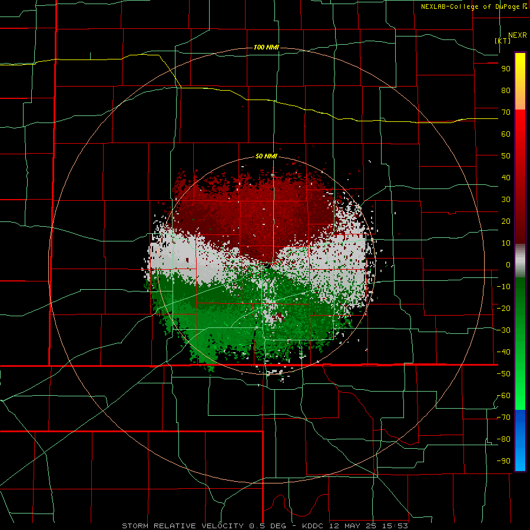Image resolution: width=530 pixels, height=530 pixels.
Task: Click the -20 value on velocity scale
Action: click(503, 309)
